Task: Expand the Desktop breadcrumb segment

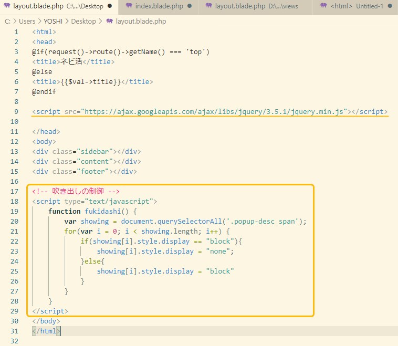Action: point(83,22)
